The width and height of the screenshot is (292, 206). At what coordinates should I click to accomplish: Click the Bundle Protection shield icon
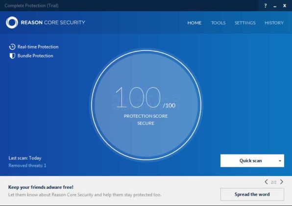point(12,56)
